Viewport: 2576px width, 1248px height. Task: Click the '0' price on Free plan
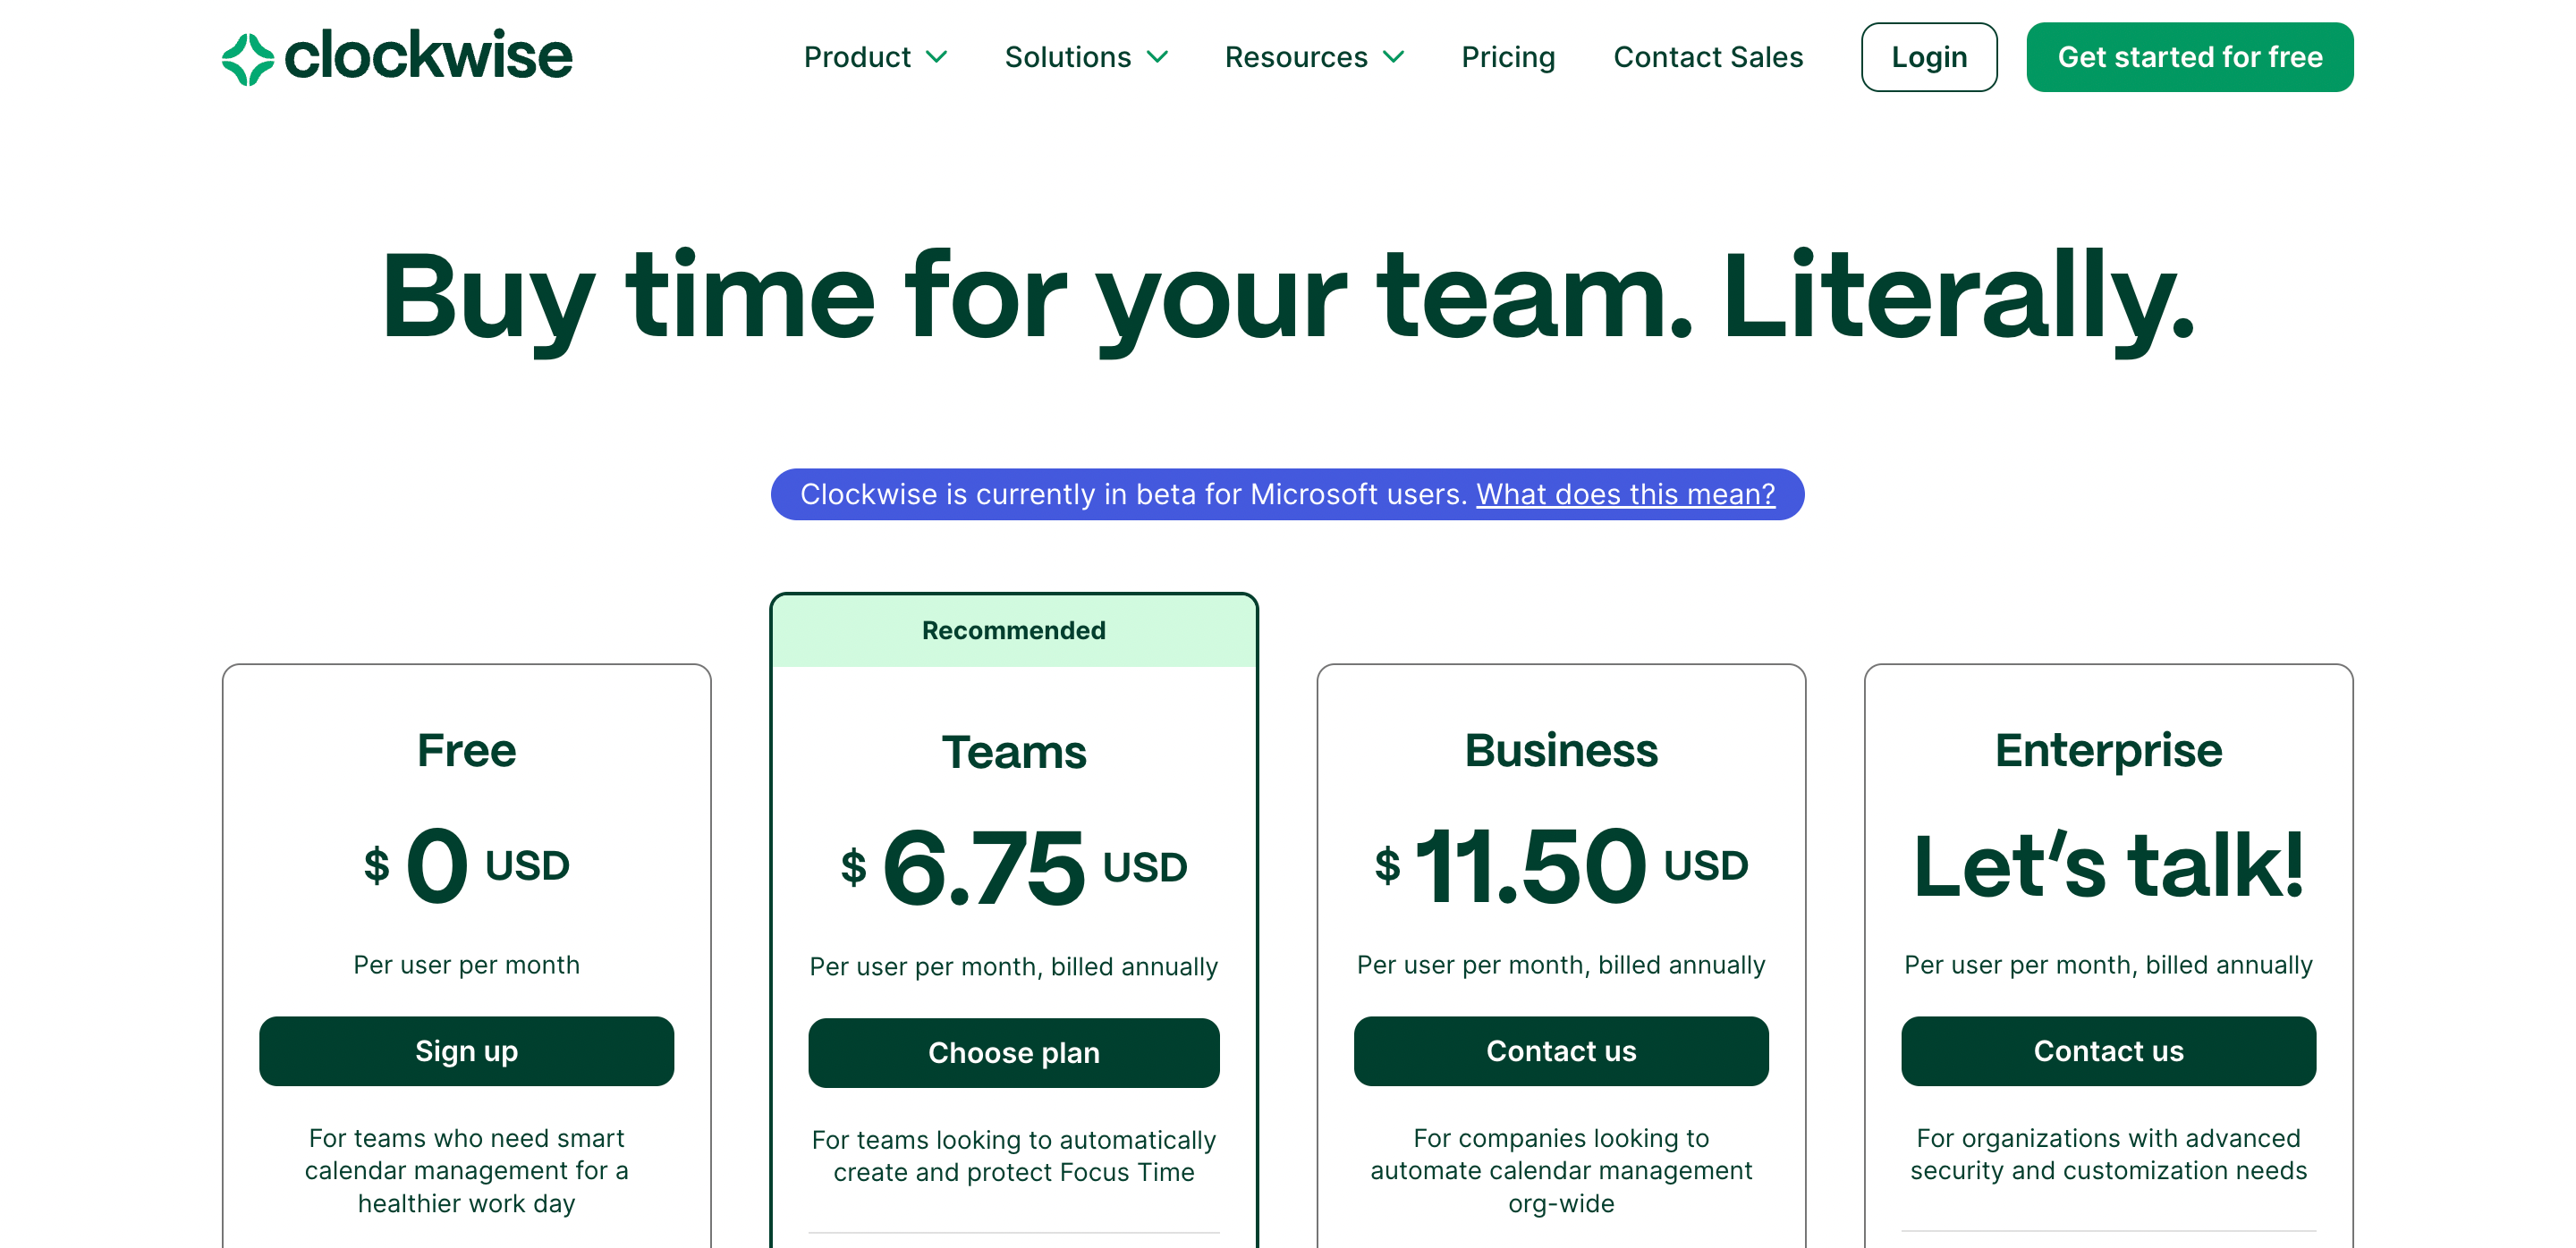click(x=437, y=865)
